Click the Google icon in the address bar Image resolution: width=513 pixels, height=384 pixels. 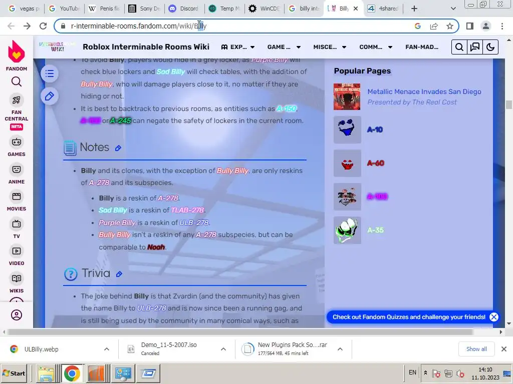(x=418, y=26)
